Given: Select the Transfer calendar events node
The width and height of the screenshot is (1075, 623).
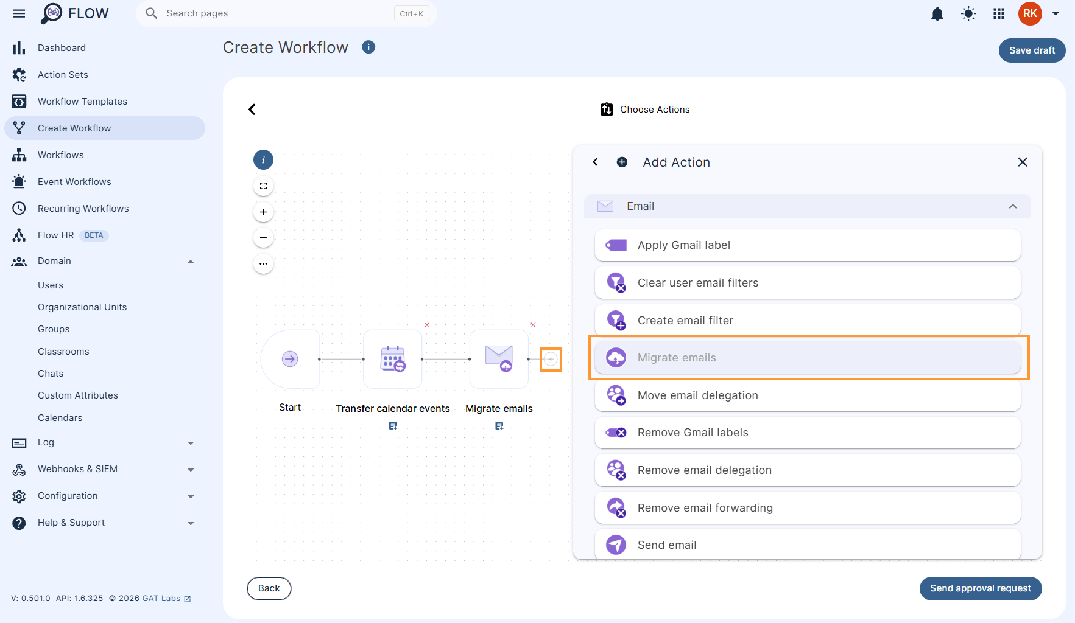Looking at the screenshot, I should point(393,359).
